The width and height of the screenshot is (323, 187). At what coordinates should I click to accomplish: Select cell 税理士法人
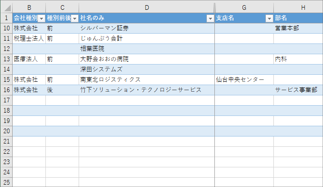click(x=29, y=39)
